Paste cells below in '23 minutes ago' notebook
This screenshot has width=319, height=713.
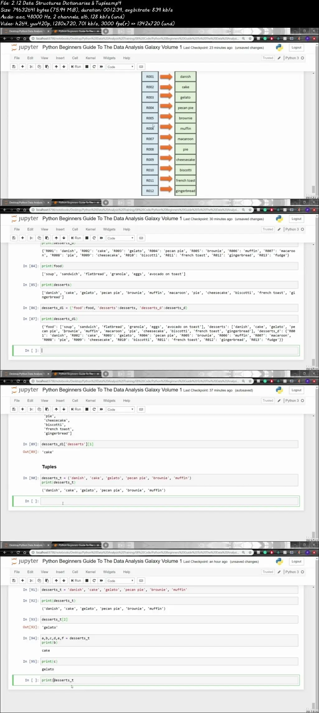(x=47, y=66)
